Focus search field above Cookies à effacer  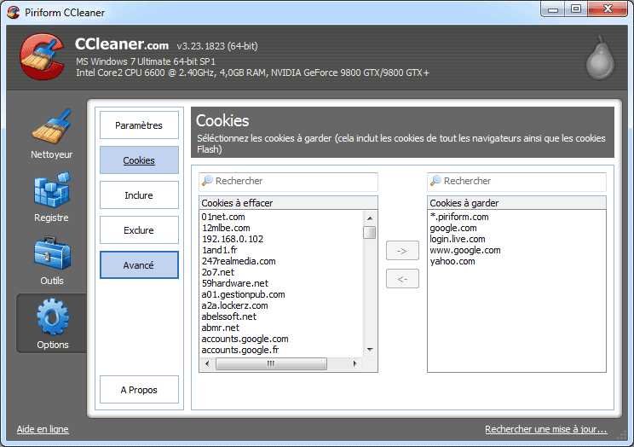[x=288, y=182]
